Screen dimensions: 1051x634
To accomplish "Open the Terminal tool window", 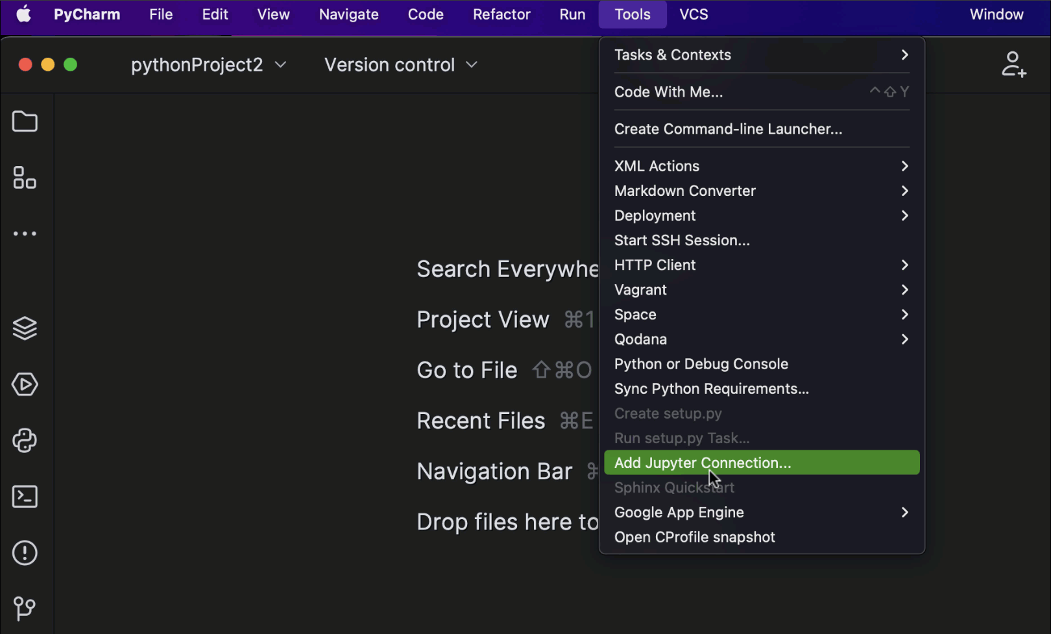I will (25, 497).
